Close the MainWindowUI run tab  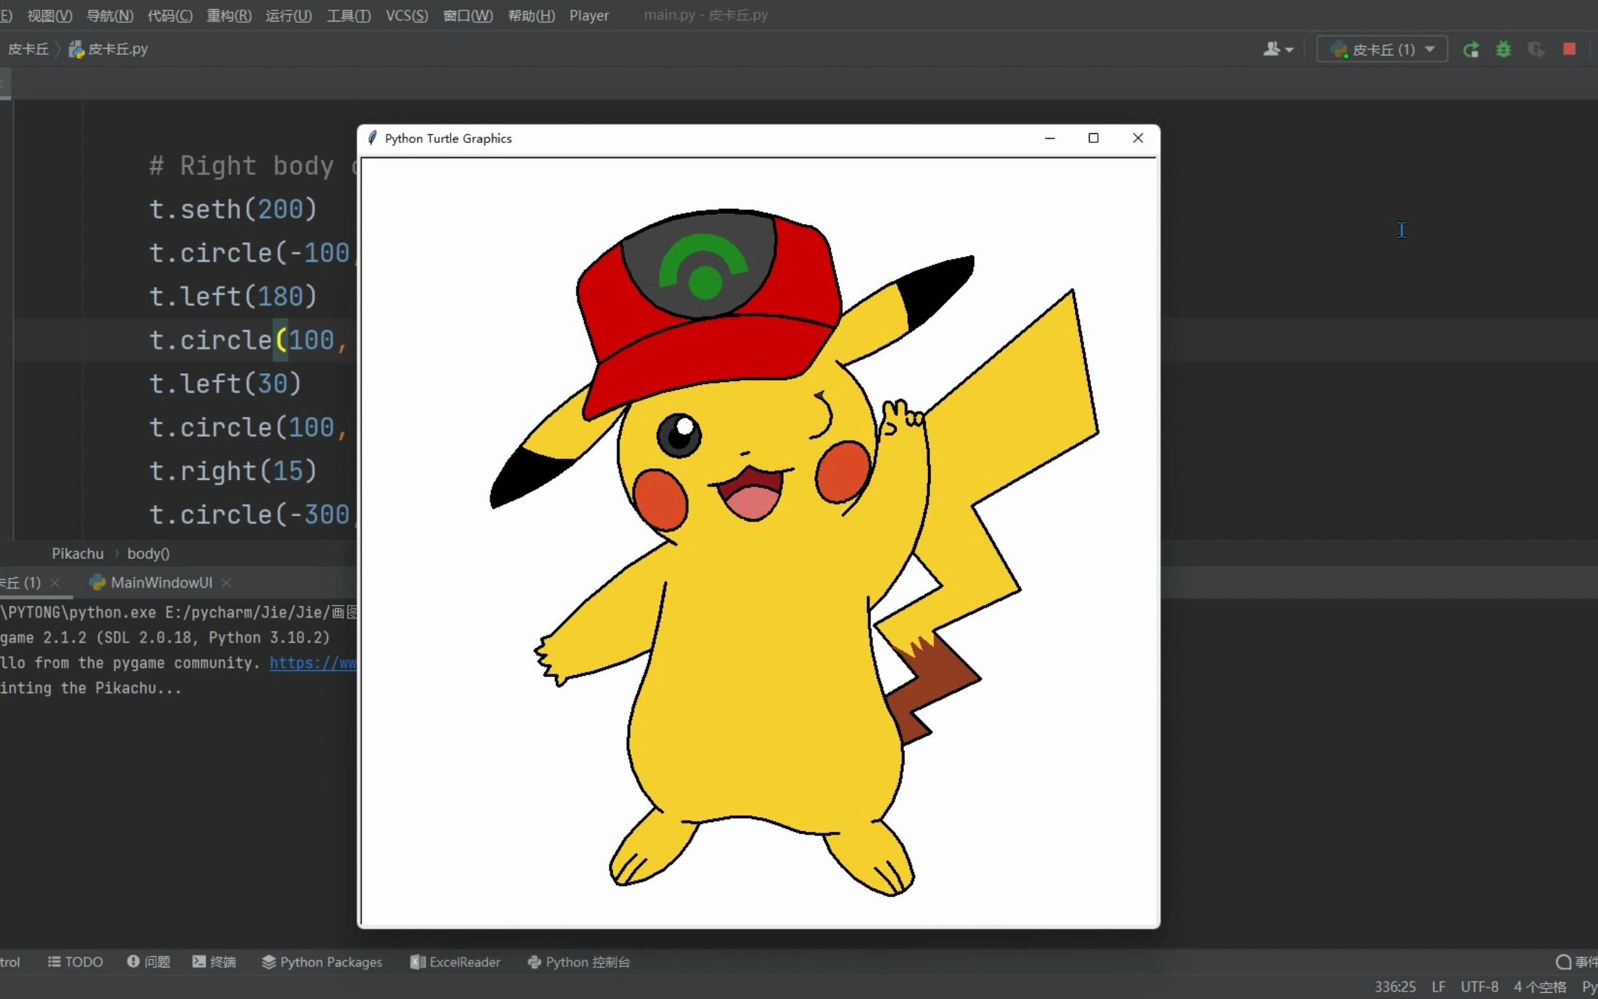(x=226, y=583)
